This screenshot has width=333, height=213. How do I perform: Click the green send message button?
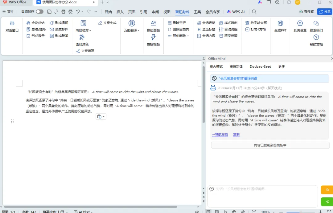tap(327, 202)
